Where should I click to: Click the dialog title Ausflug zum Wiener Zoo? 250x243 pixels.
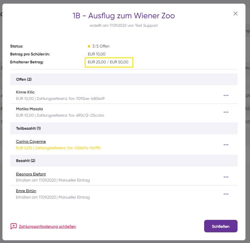[x=124, y=16]
